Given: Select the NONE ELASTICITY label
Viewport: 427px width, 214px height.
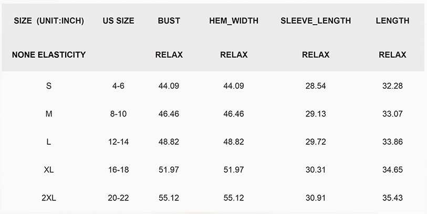Looking at the screenshot, I should click(49, 55).
